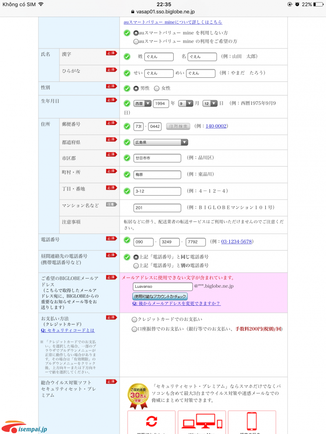This screenshot has width=326, height=434.
Task: Click the red refresh arrows icon
Action: [152, 421]
